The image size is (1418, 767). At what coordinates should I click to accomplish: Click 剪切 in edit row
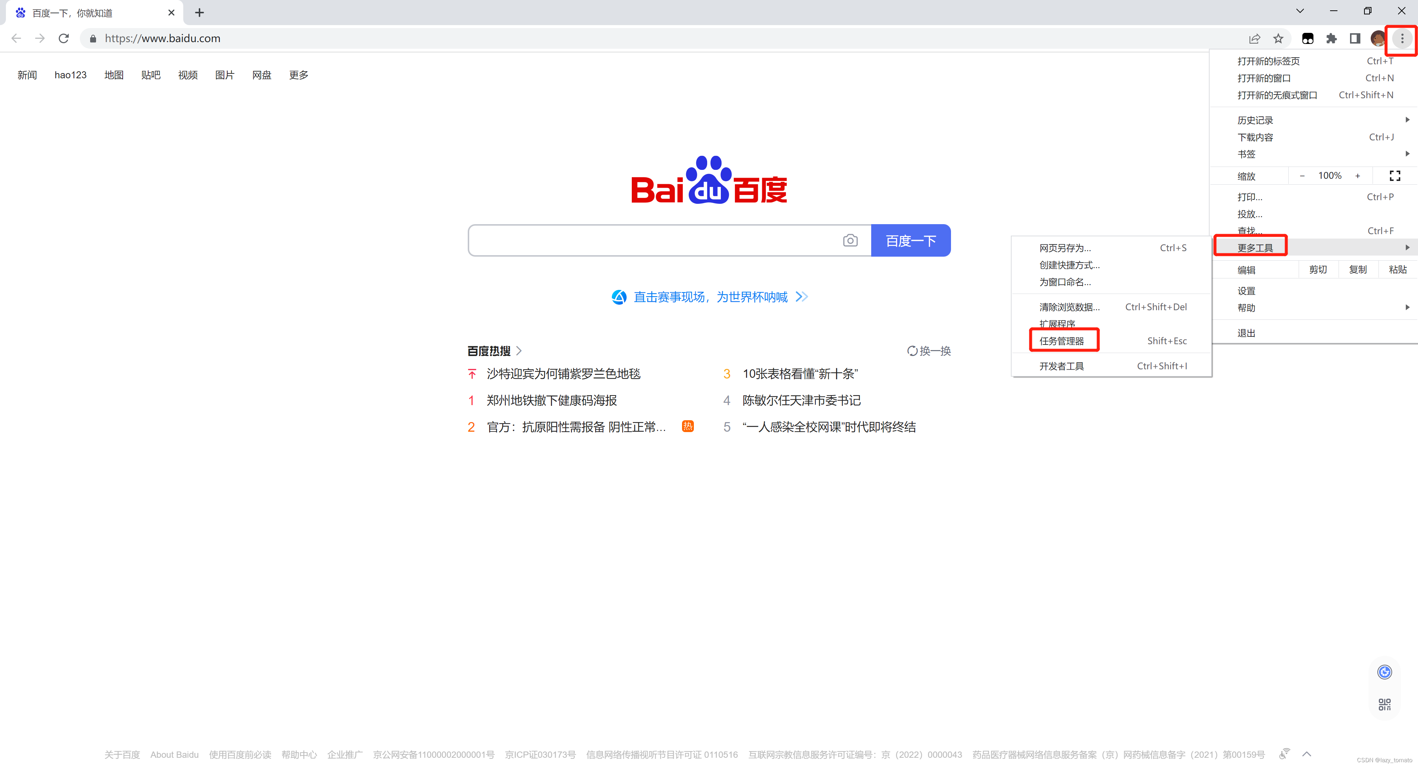click(1318, 270)
